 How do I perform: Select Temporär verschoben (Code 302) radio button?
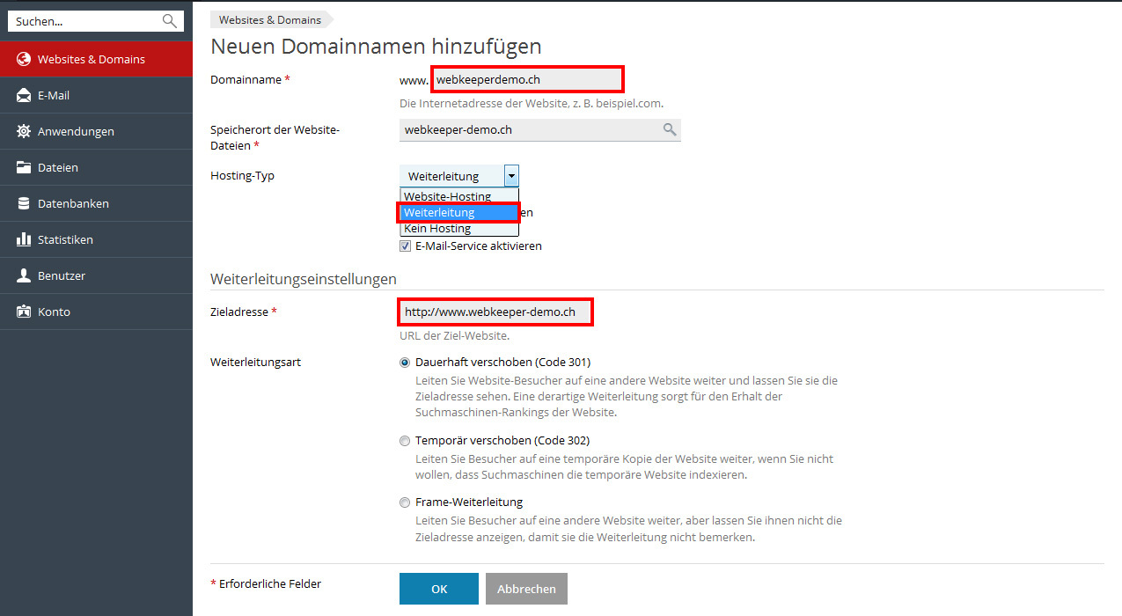point(405,441)
